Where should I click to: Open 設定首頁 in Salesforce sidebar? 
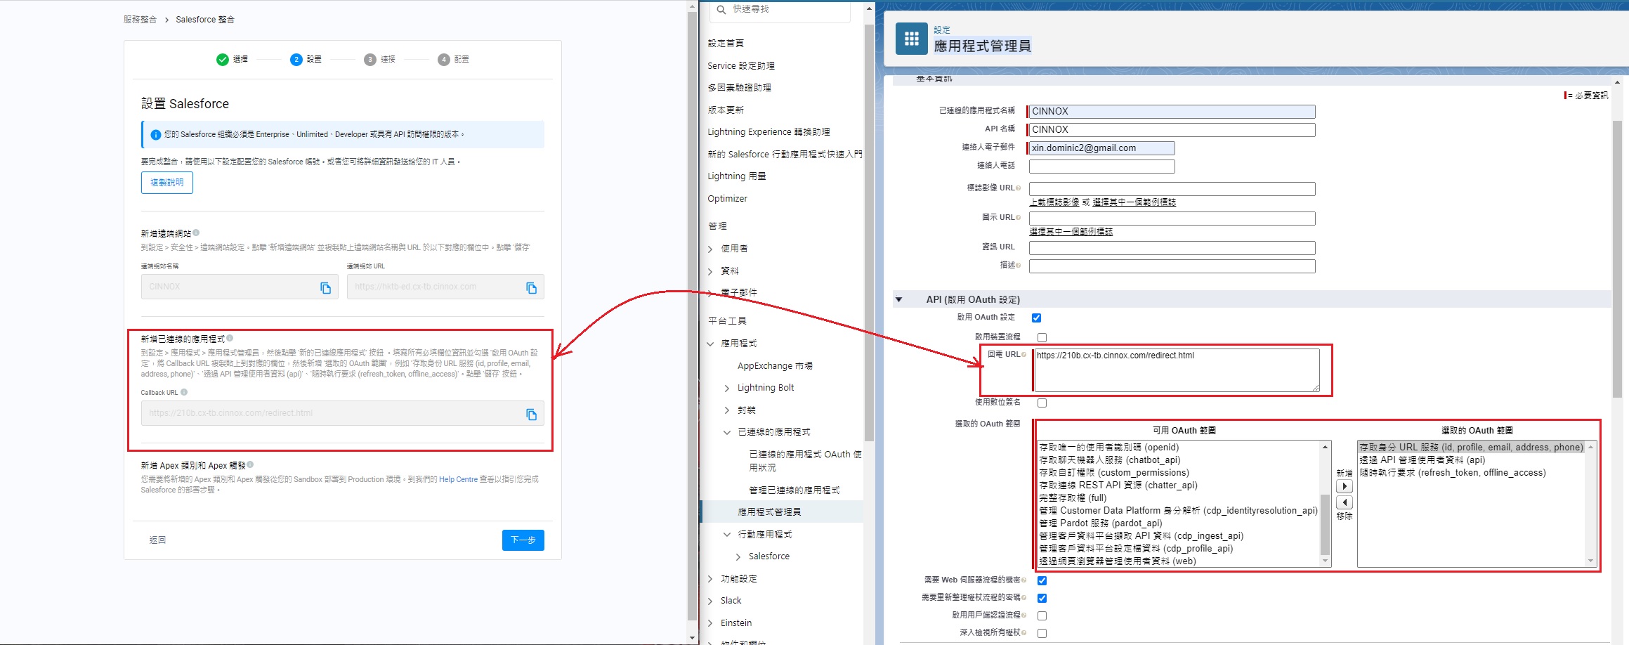[726, 44]
